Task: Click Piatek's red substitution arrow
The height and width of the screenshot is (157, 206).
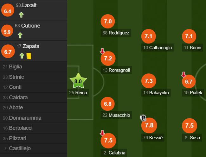Action: pyautogui.click(x=183, y=75)
